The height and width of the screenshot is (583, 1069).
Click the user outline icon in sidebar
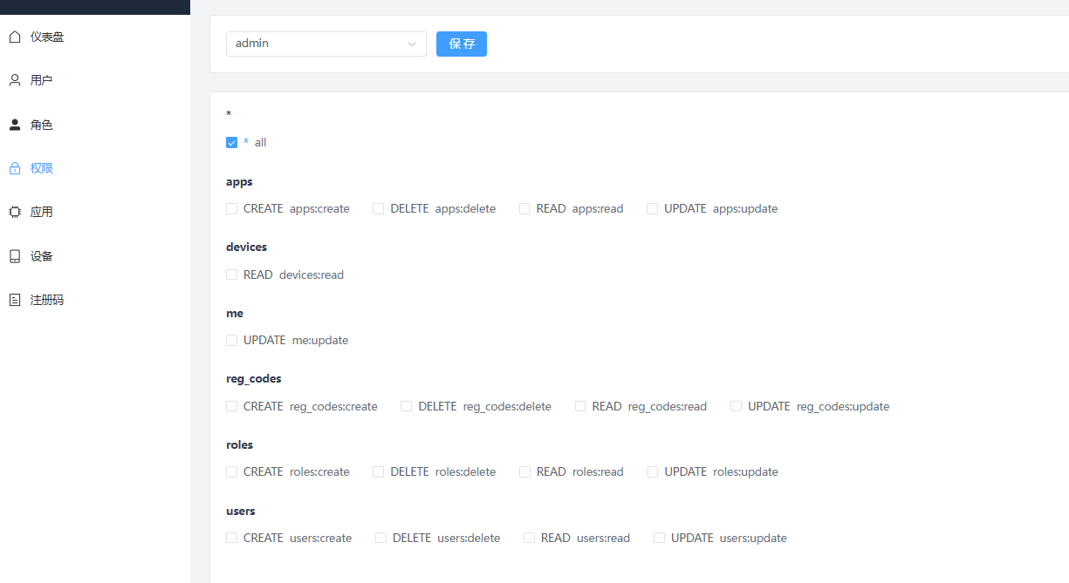point(15,80)
